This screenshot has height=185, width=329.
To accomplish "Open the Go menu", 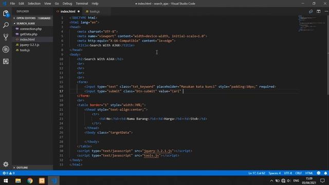I will pyautogui.click(x=57, y=4).
